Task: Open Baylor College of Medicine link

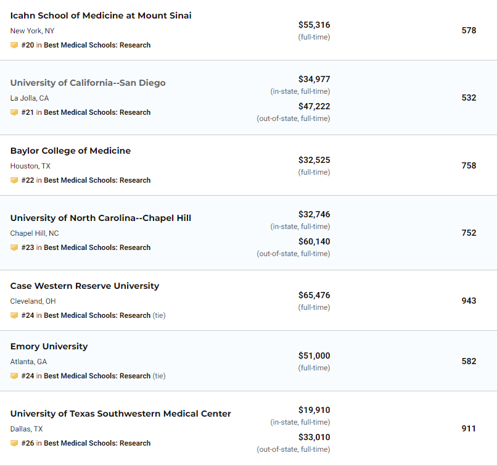Action: point(70,151)
